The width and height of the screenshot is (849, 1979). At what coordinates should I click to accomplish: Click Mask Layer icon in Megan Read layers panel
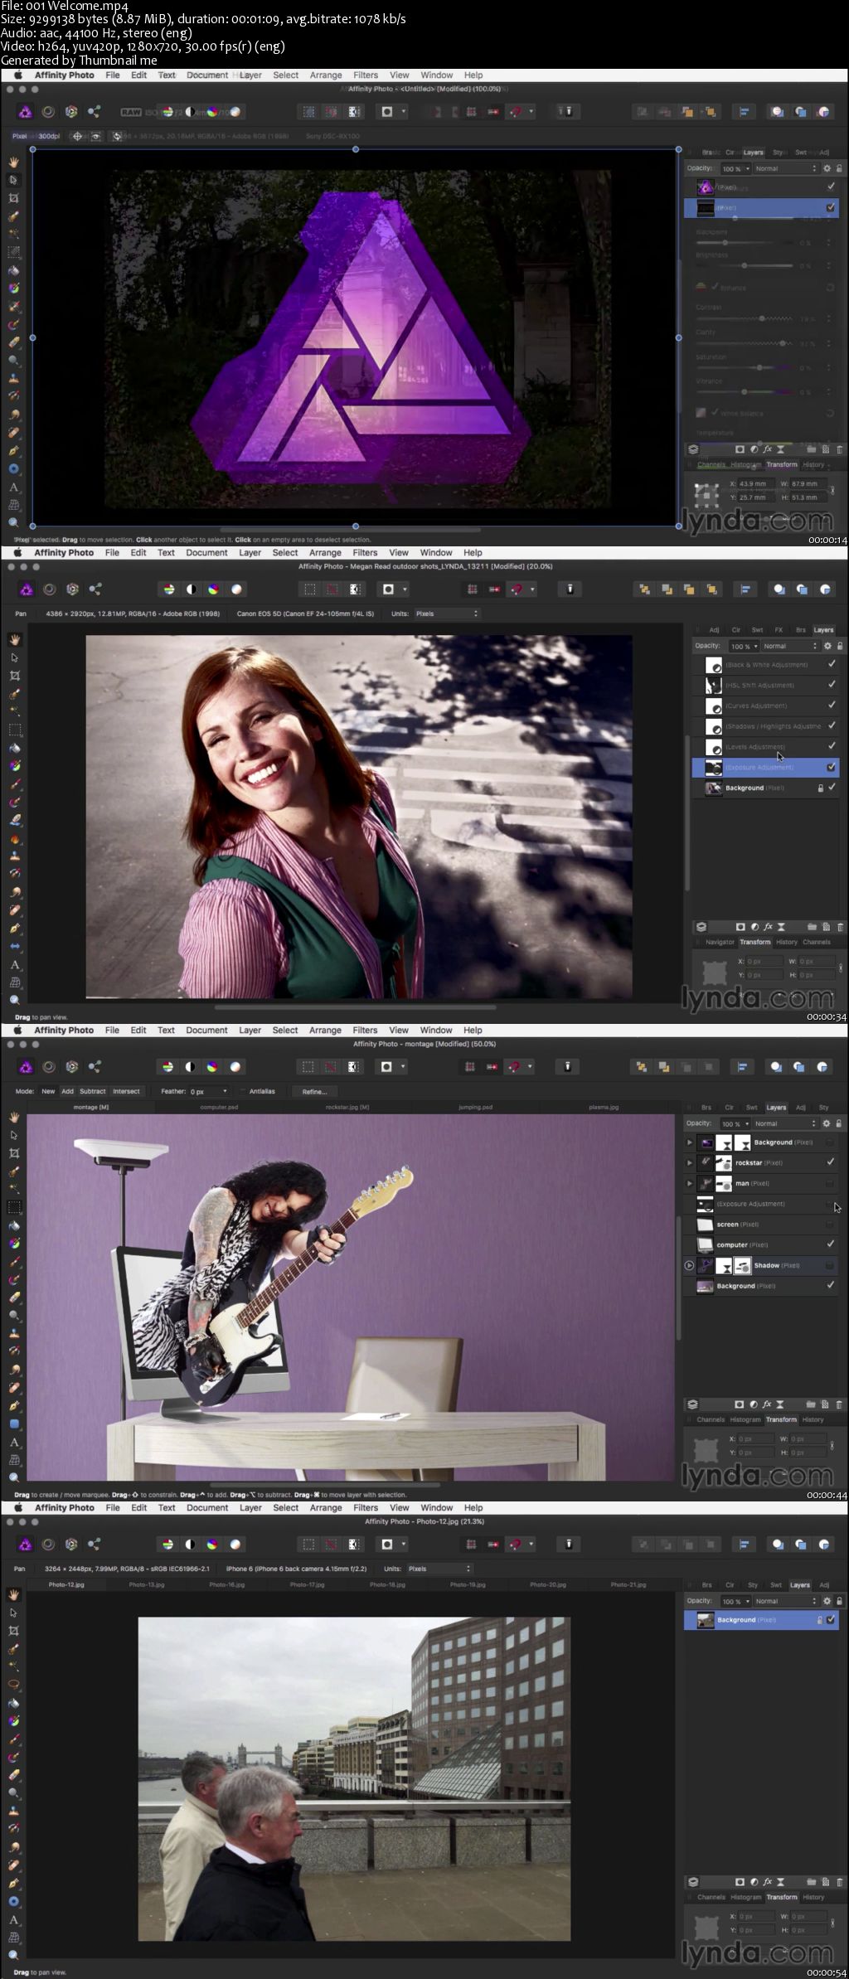(x=740, y=927)
